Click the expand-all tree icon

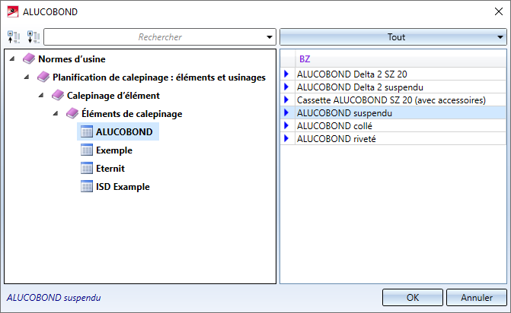(x=34, y=37)
